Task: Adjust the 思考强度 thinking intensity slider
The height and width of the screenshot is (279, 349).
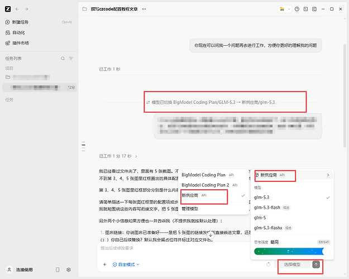Action: pyautogui.click(x=292, y=252)
